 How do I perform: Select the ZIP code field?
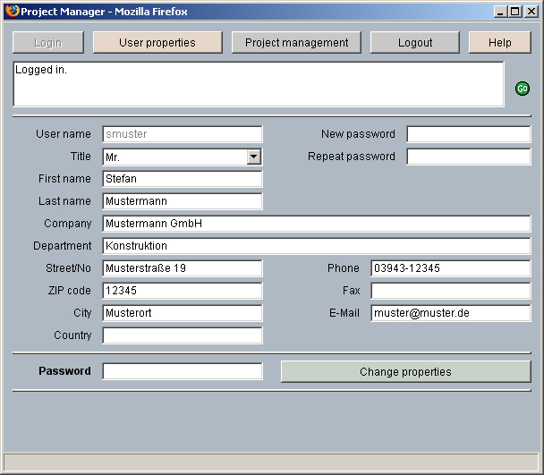[x=183, y=291]
